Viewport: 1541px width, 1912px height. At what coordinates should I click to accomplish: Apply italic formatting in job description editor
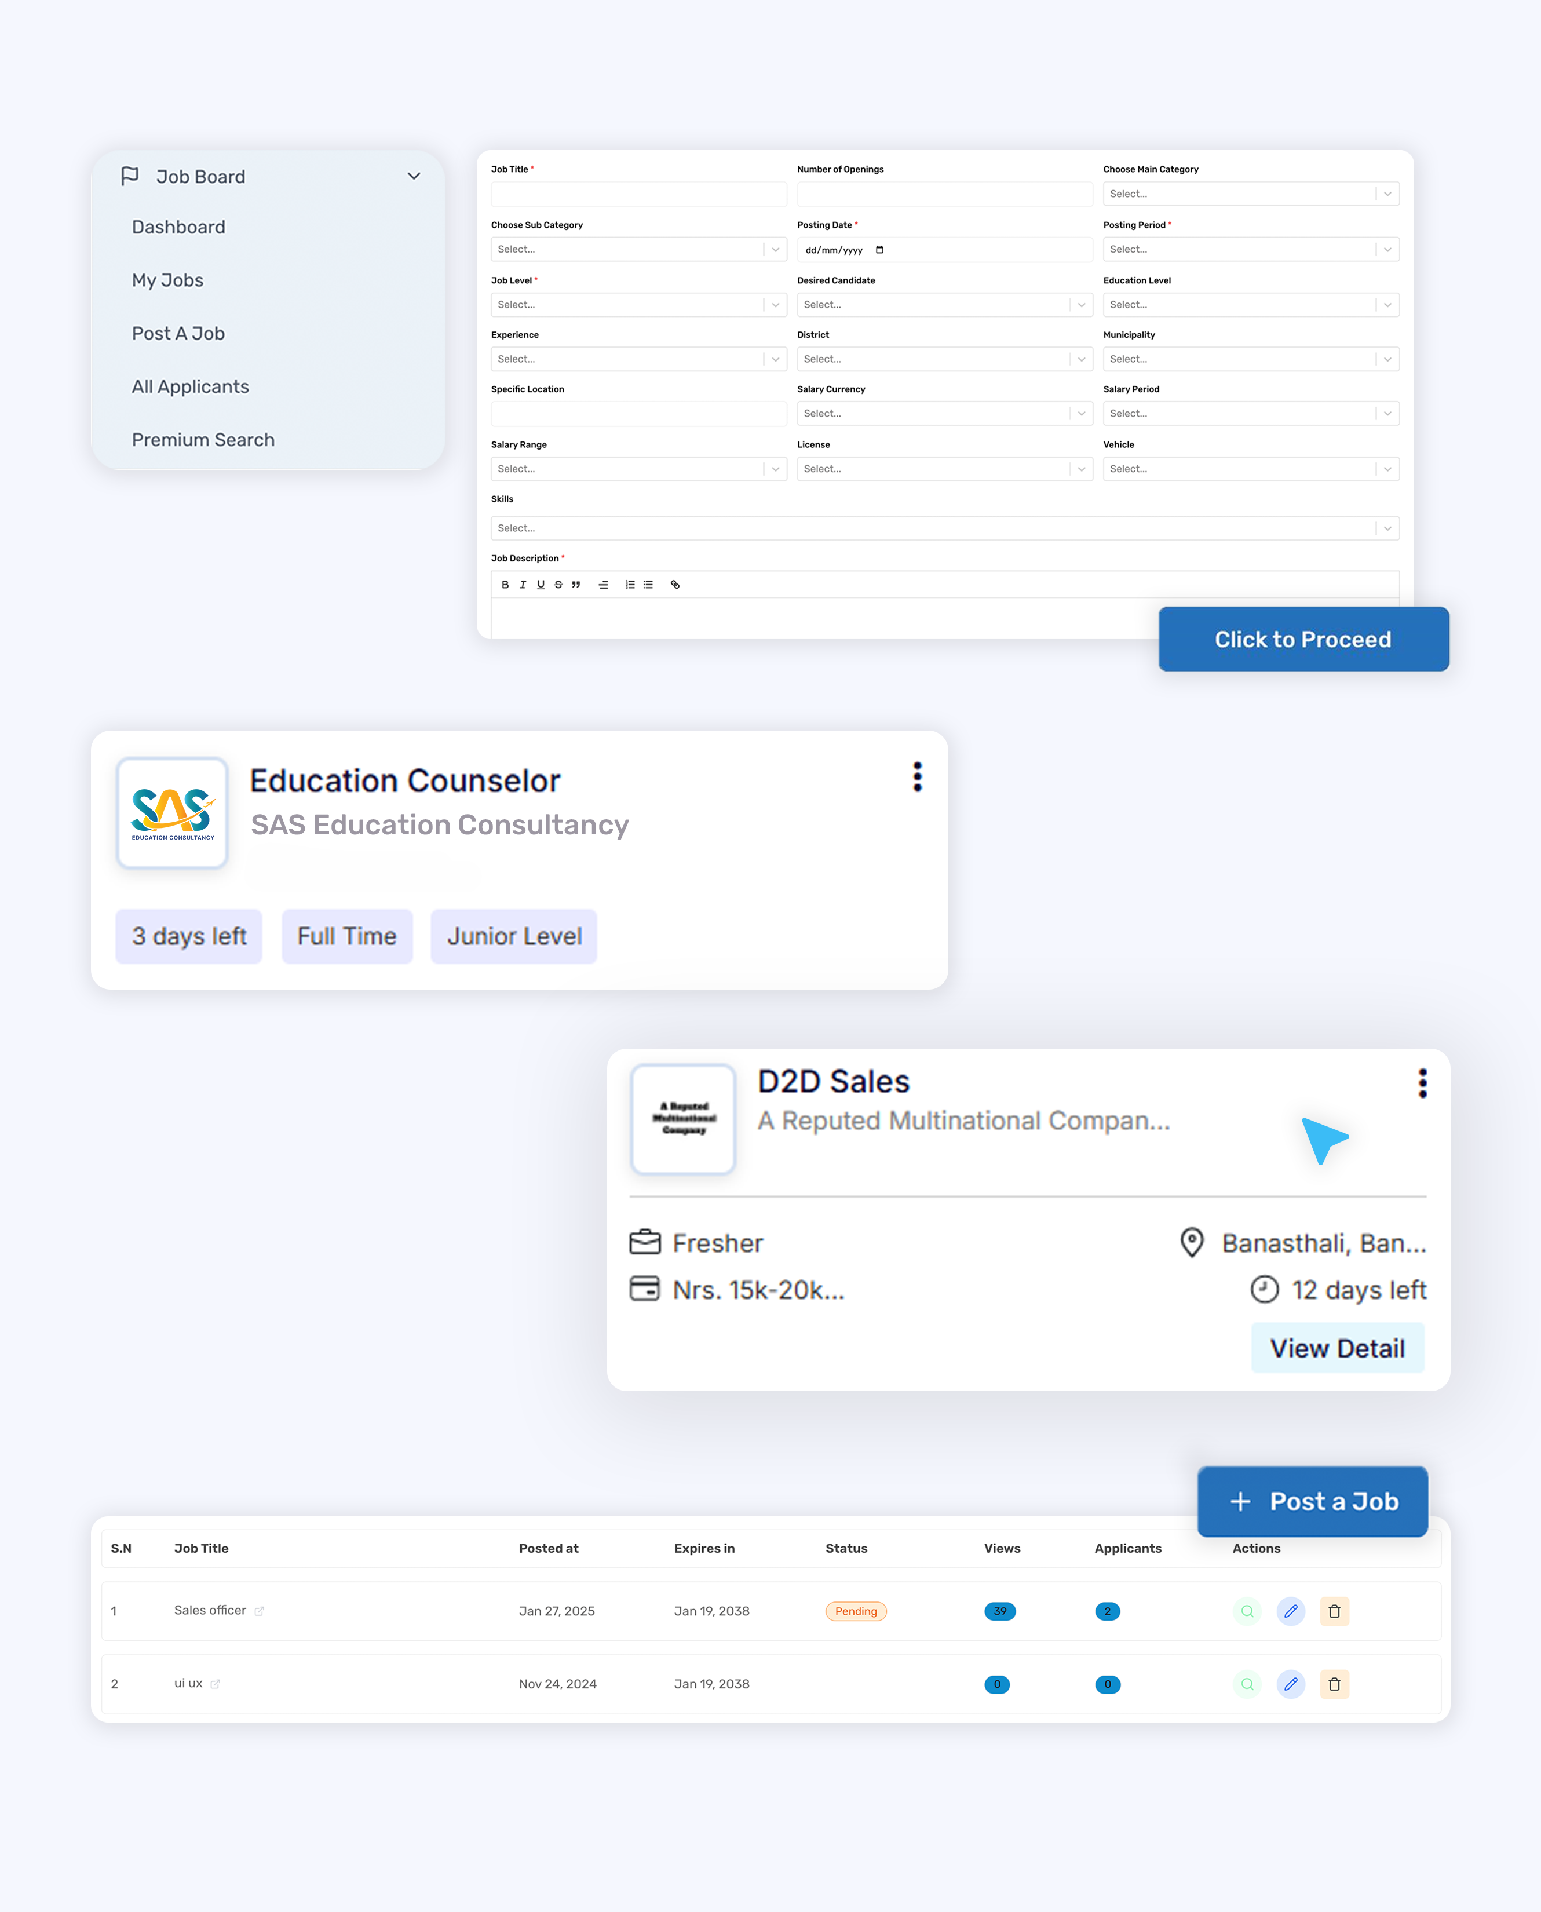pyautogui.click(x=523, y=584)
